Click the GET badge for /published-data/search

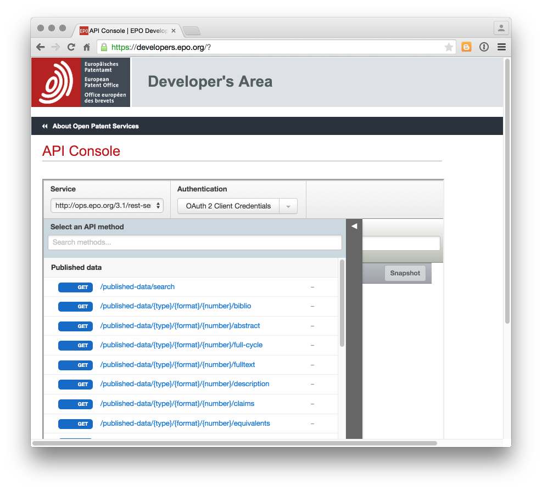pyautogui.click(x=75, y=287)
